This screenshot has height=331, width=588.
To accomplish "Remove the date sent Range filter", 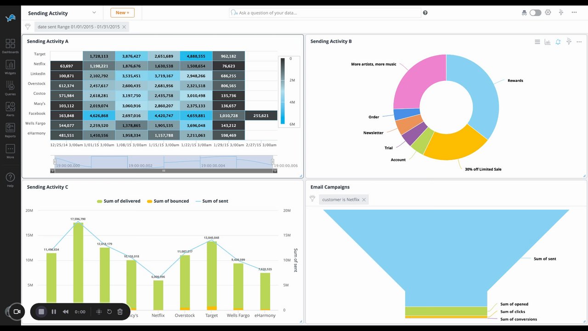I will [124, 27].
